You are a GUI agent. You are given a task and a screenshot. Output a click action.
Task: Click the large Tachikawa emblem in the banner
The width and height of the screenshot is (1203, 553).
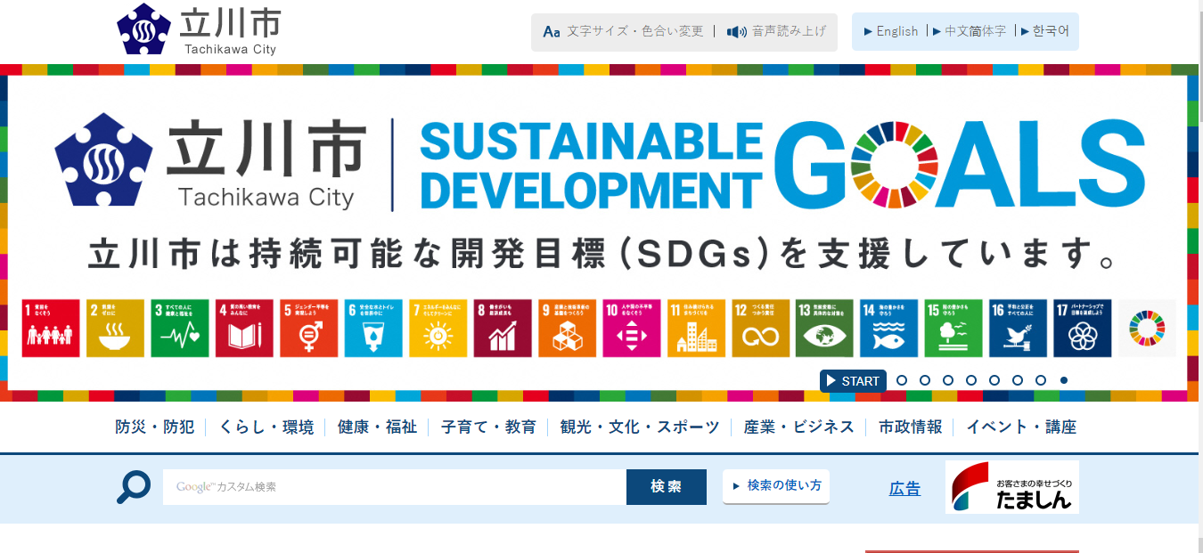103,160
